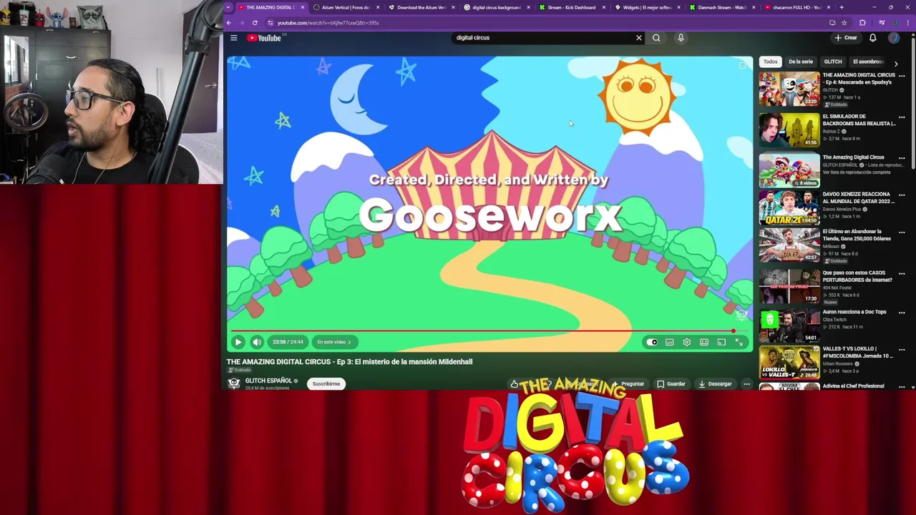Open the YouTube account avatar menu
This screenshot has width=916, height=515.
coord(894,38)
